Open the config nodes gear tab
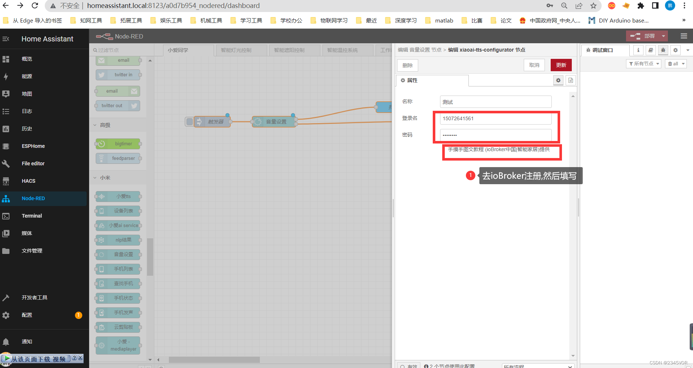The image size is (693, 368). point(675,50)
